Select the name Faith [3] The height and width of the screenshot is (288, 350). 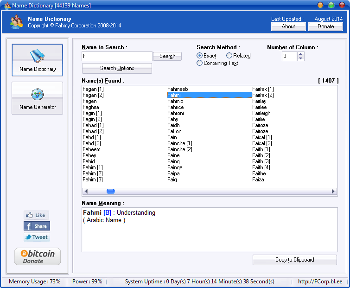point(261,161)
